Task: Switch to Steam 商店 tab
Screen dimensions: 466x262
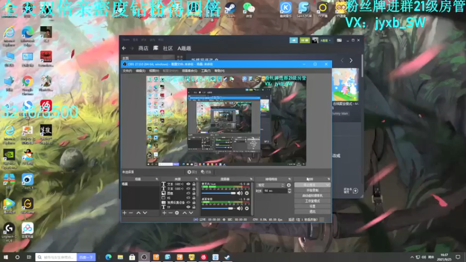Action: (143, 48)
